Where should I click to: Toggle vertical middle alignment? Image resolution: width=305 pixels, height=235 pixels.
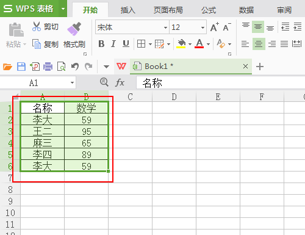pos(258,27)
